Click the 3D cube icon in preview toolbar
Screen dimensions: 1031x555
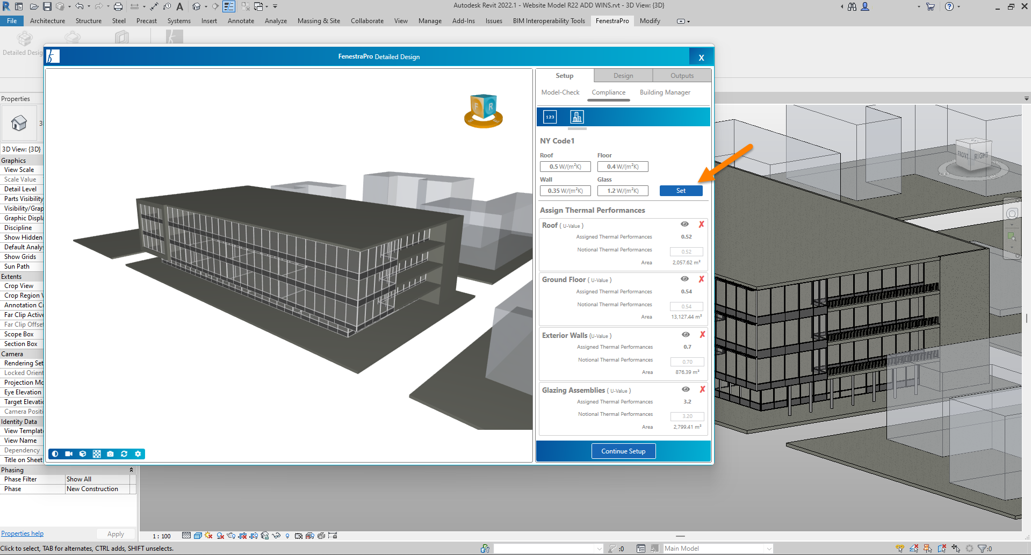coord(83,454)
